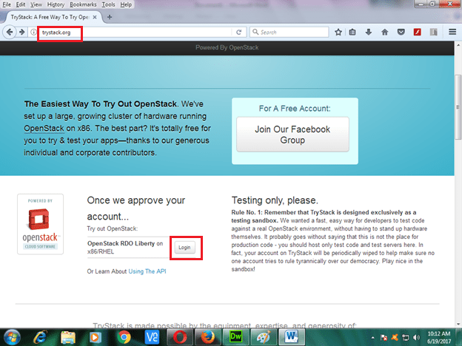Show bookmarks list icon in toolbar
The width and height of the screenshot is (462, 346).
(x=352, y=32)
